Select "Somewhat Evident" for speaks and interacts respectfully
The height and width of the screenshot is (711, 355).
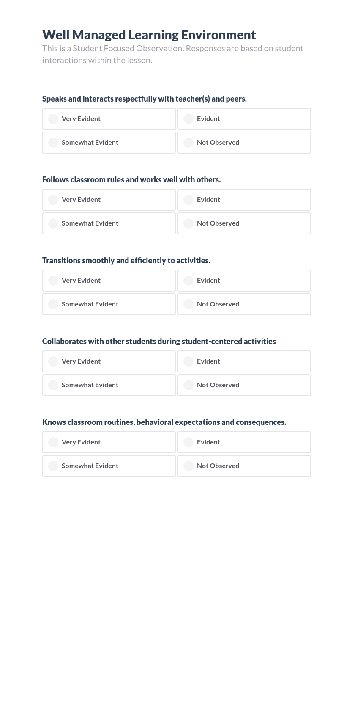point(109,143)
